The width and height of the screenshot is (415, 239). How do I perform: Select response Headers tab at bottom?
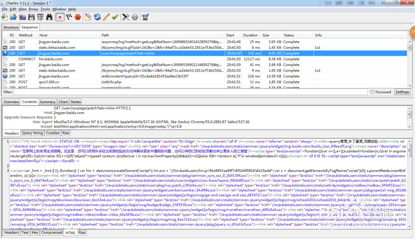(x=12, y=233)
